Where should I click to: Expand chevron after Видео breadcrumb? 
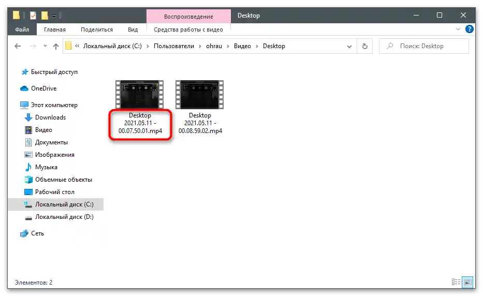click(x=257, y=46)
